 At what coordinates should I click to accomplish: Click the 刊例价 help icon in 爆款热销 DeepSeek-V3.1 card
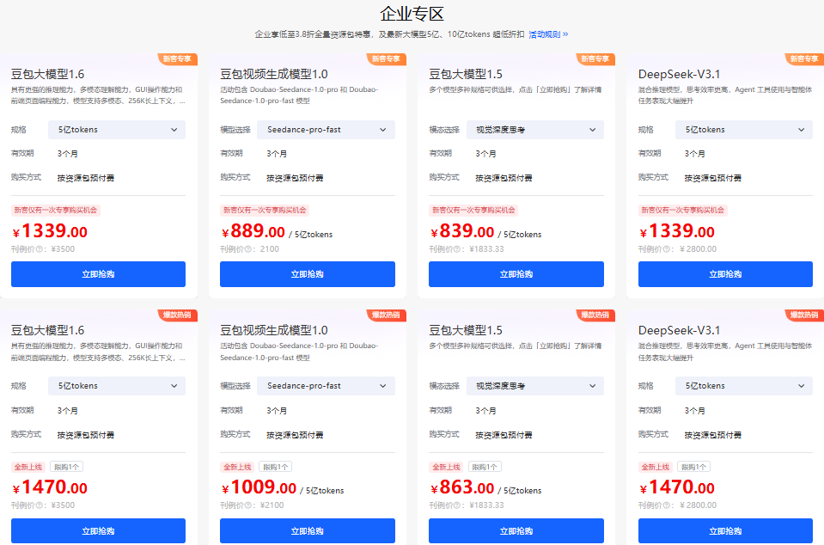(x=667, y=505)
